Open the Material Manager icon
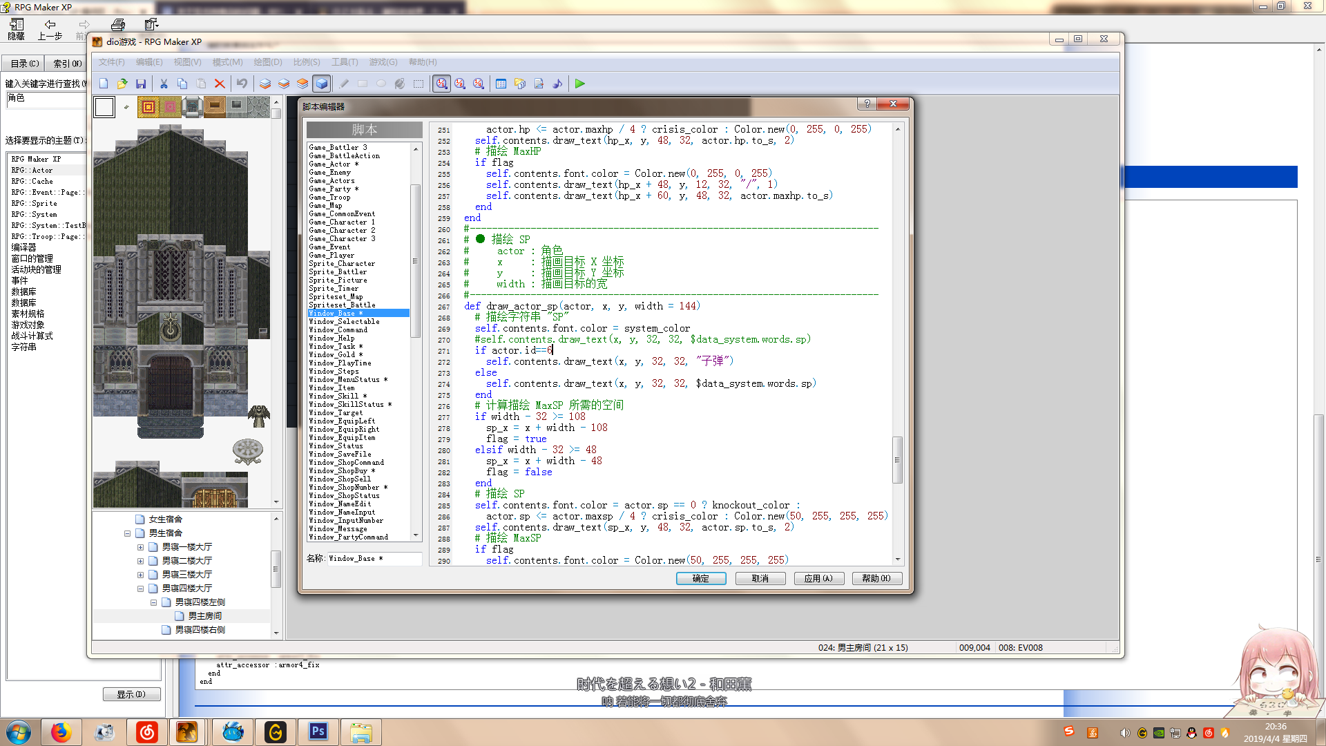 click(x=520, y=84)
